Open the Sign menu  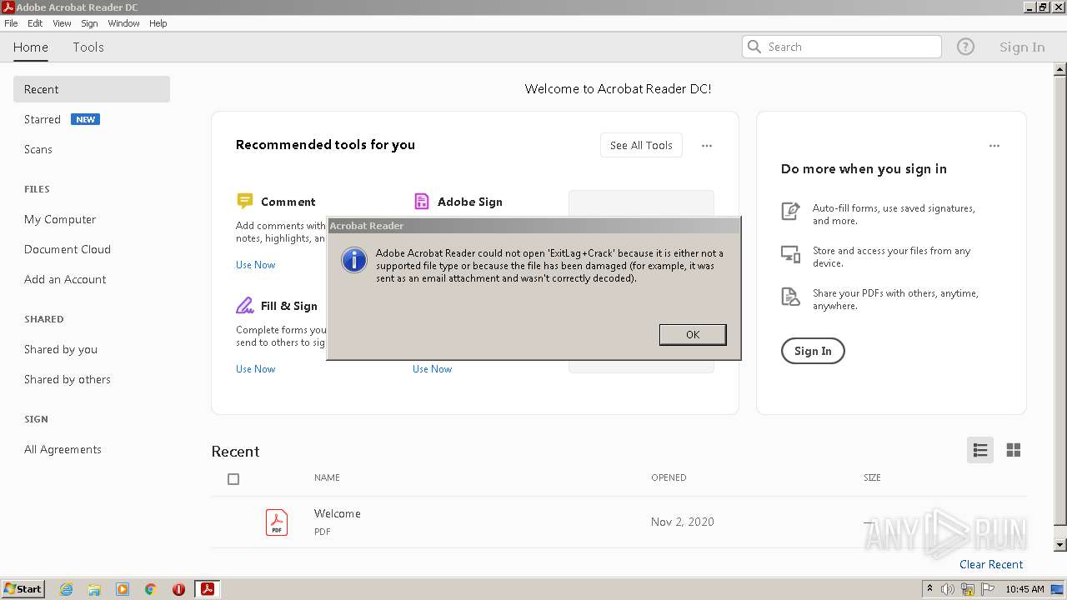click(89, 23)
